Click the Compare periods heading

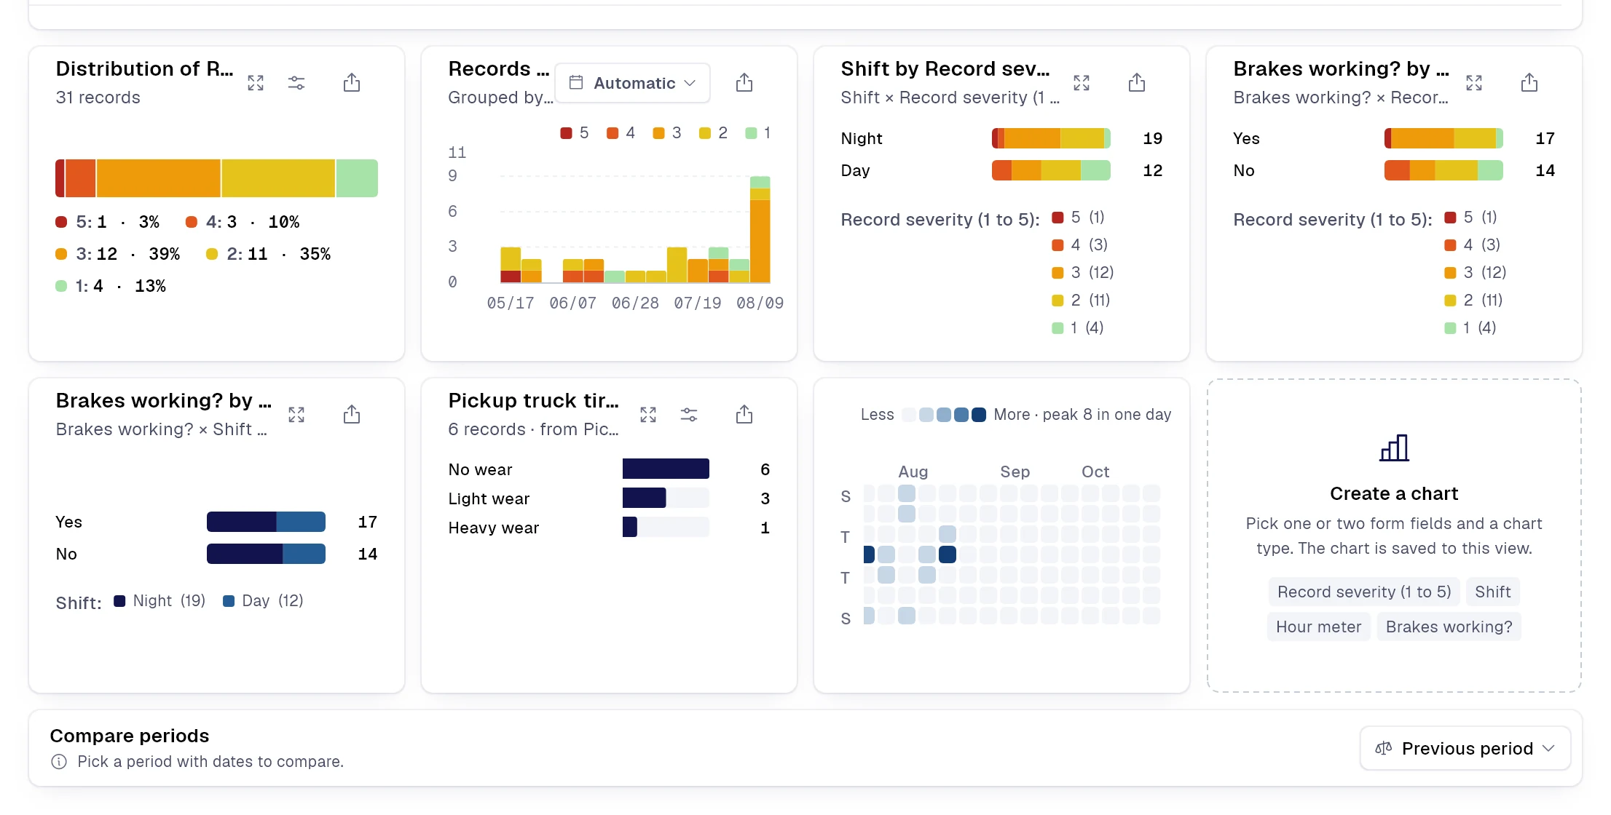[130, 736]
